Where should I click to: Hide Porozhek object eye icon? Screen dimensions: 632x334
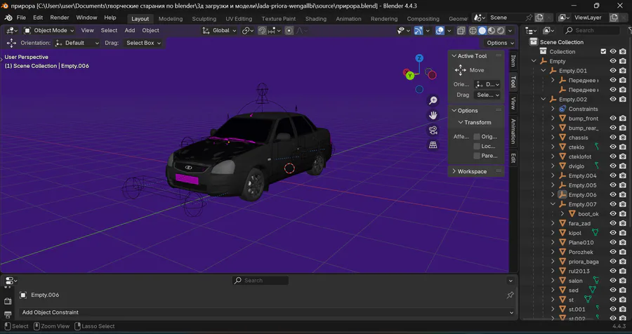click(x=613, y=252)
